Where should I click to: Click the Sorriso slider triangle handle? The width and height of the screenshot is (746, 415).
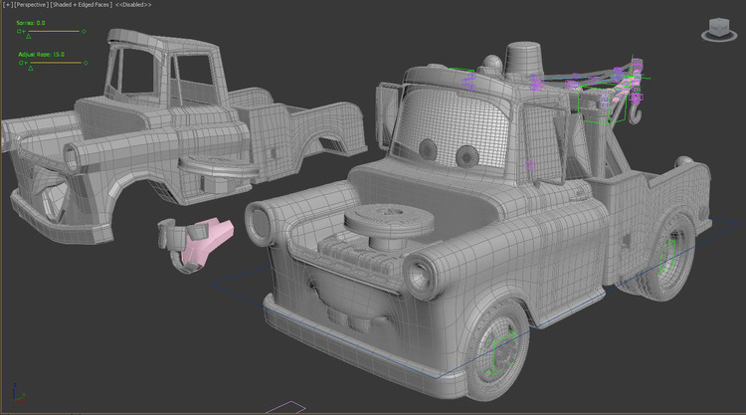pyautogui.click(x=30, y=38)
